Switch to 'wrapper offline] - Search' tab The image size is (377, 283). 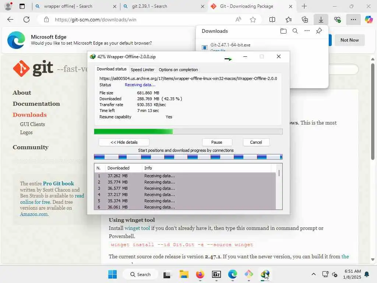click(68, 6)
